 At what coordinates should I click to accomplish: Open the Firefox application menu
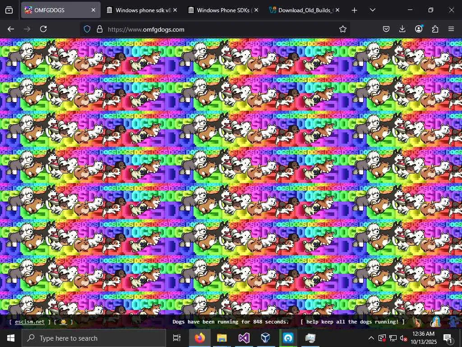[x=451, y=29]
